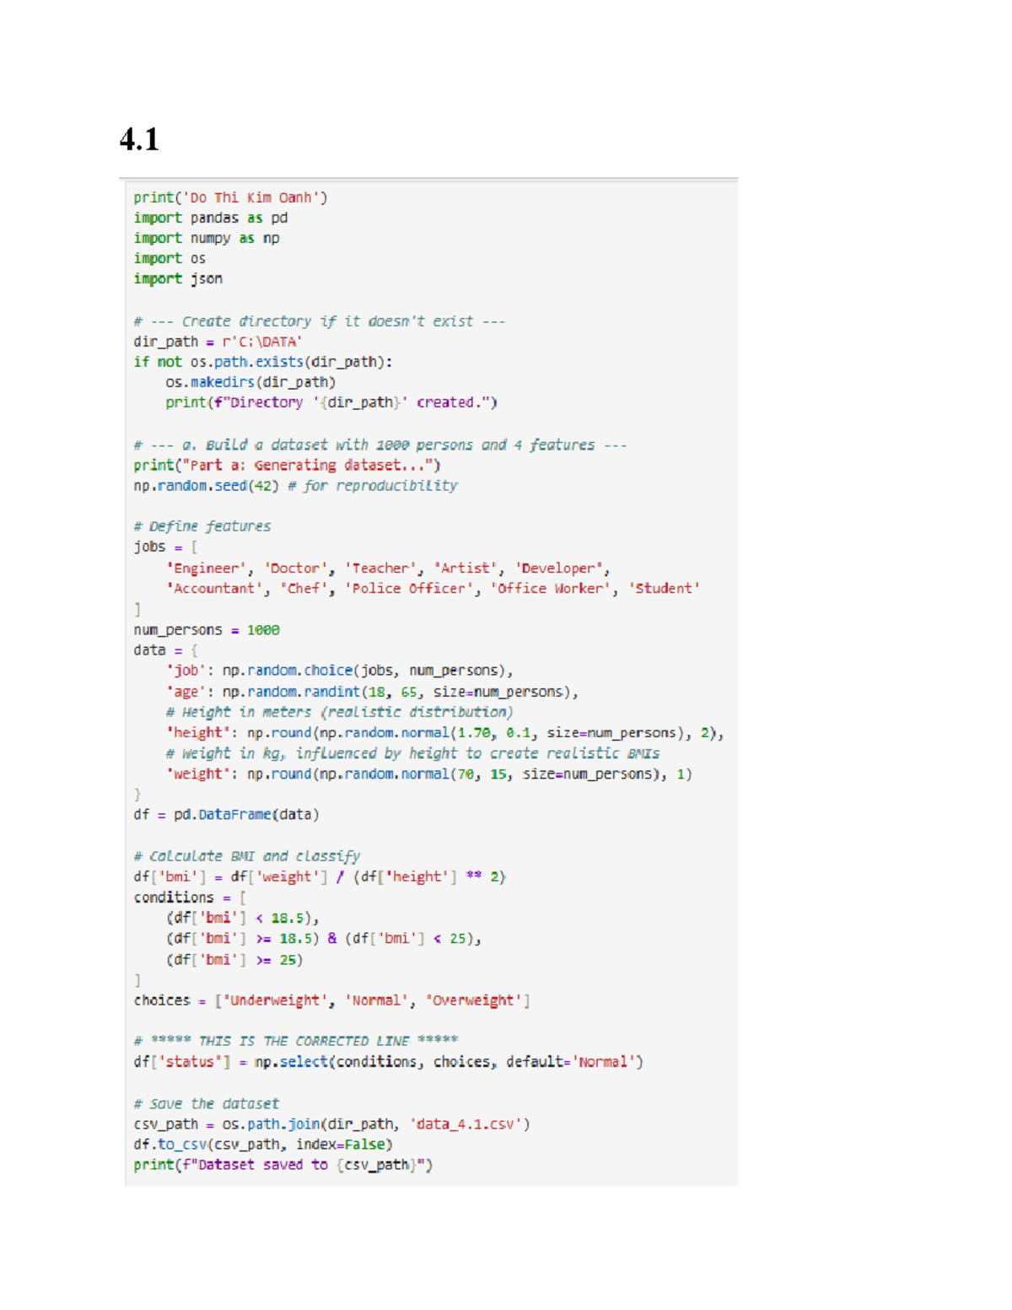
Task: Click the 'weight': np.round line
Action: click(x=429, y=774)
